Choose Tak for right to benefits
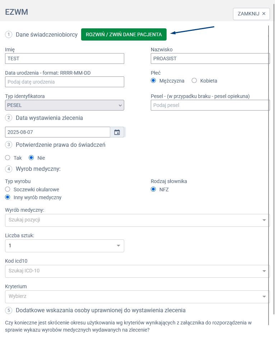Viewport: 275px width, 337px height. point(8,158)
